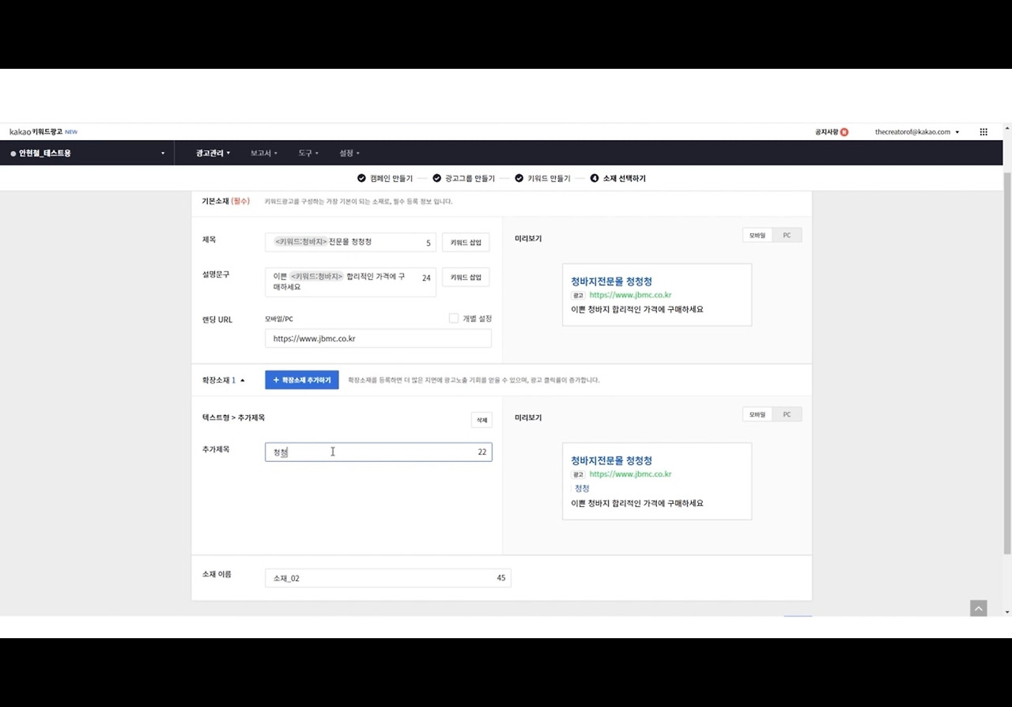Click the 청청 extra title in the preview

tap(582, 489)
